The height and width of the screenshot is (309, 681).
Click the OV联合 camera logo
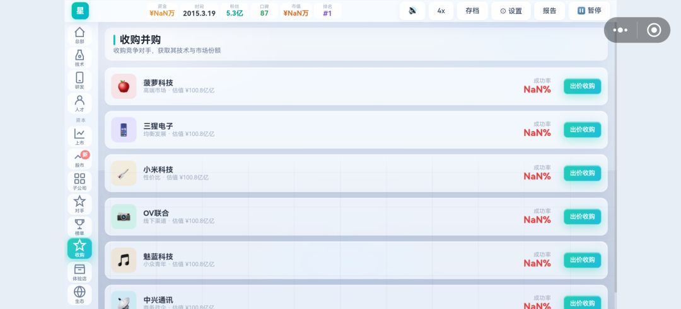(124, 216)
